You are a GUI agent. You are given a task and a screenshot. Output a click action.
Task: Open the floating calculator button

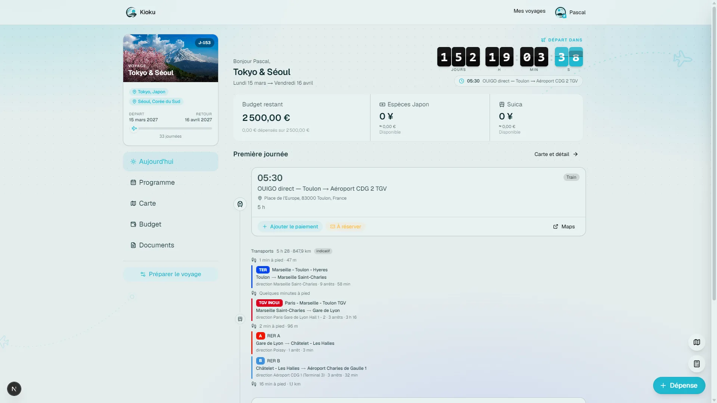tap(696, 364)
